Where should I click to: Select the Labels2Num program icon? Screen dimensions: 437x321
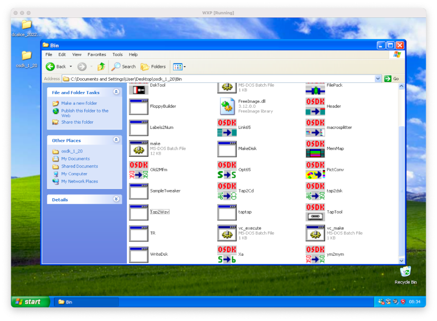(138, 127)
